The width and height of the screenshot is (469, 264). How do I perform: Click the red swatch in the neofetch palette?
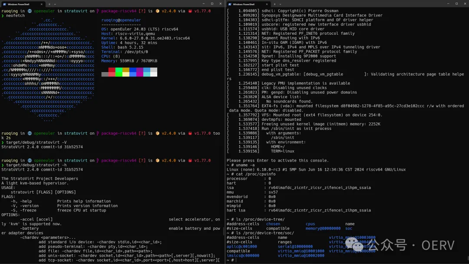[x=112, y=70]
